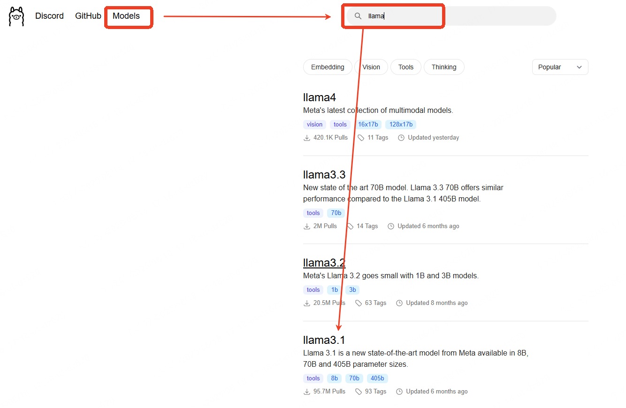This screenshot has width=626, height=408.
Task: Click the llama3.2 1B and 3B description
Action: [x=391, y=276]
